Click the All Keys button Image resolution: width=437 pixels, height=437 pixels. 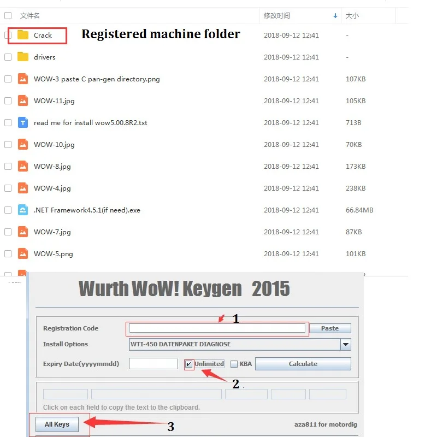click(57, 424)
